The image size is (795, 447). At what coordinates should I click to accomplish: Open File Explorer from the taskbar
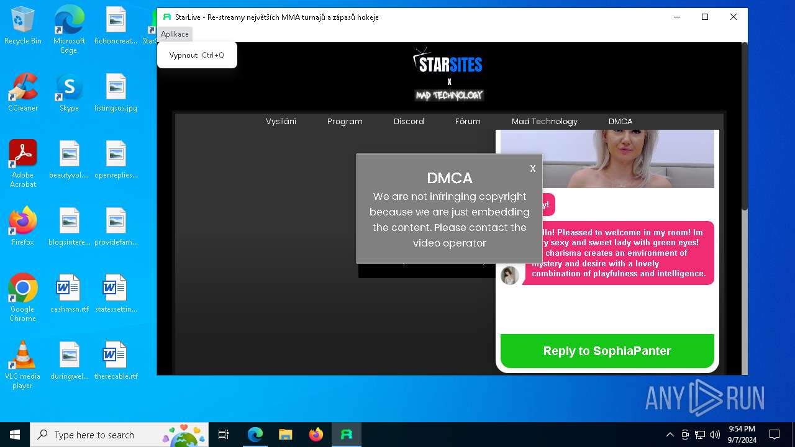pos(285,435)
